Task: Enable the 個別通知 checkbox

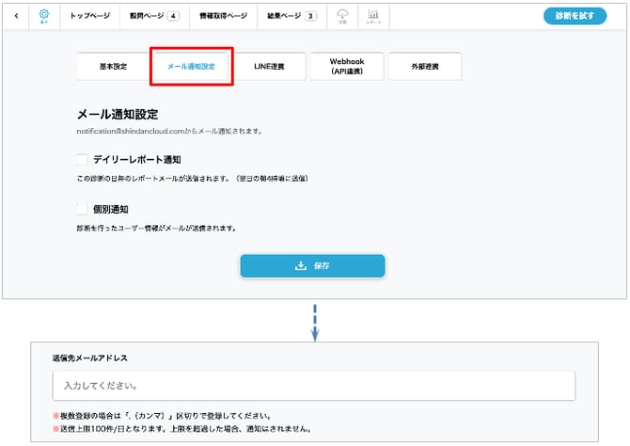Action: pyautogui.click(x=82, y=210)
